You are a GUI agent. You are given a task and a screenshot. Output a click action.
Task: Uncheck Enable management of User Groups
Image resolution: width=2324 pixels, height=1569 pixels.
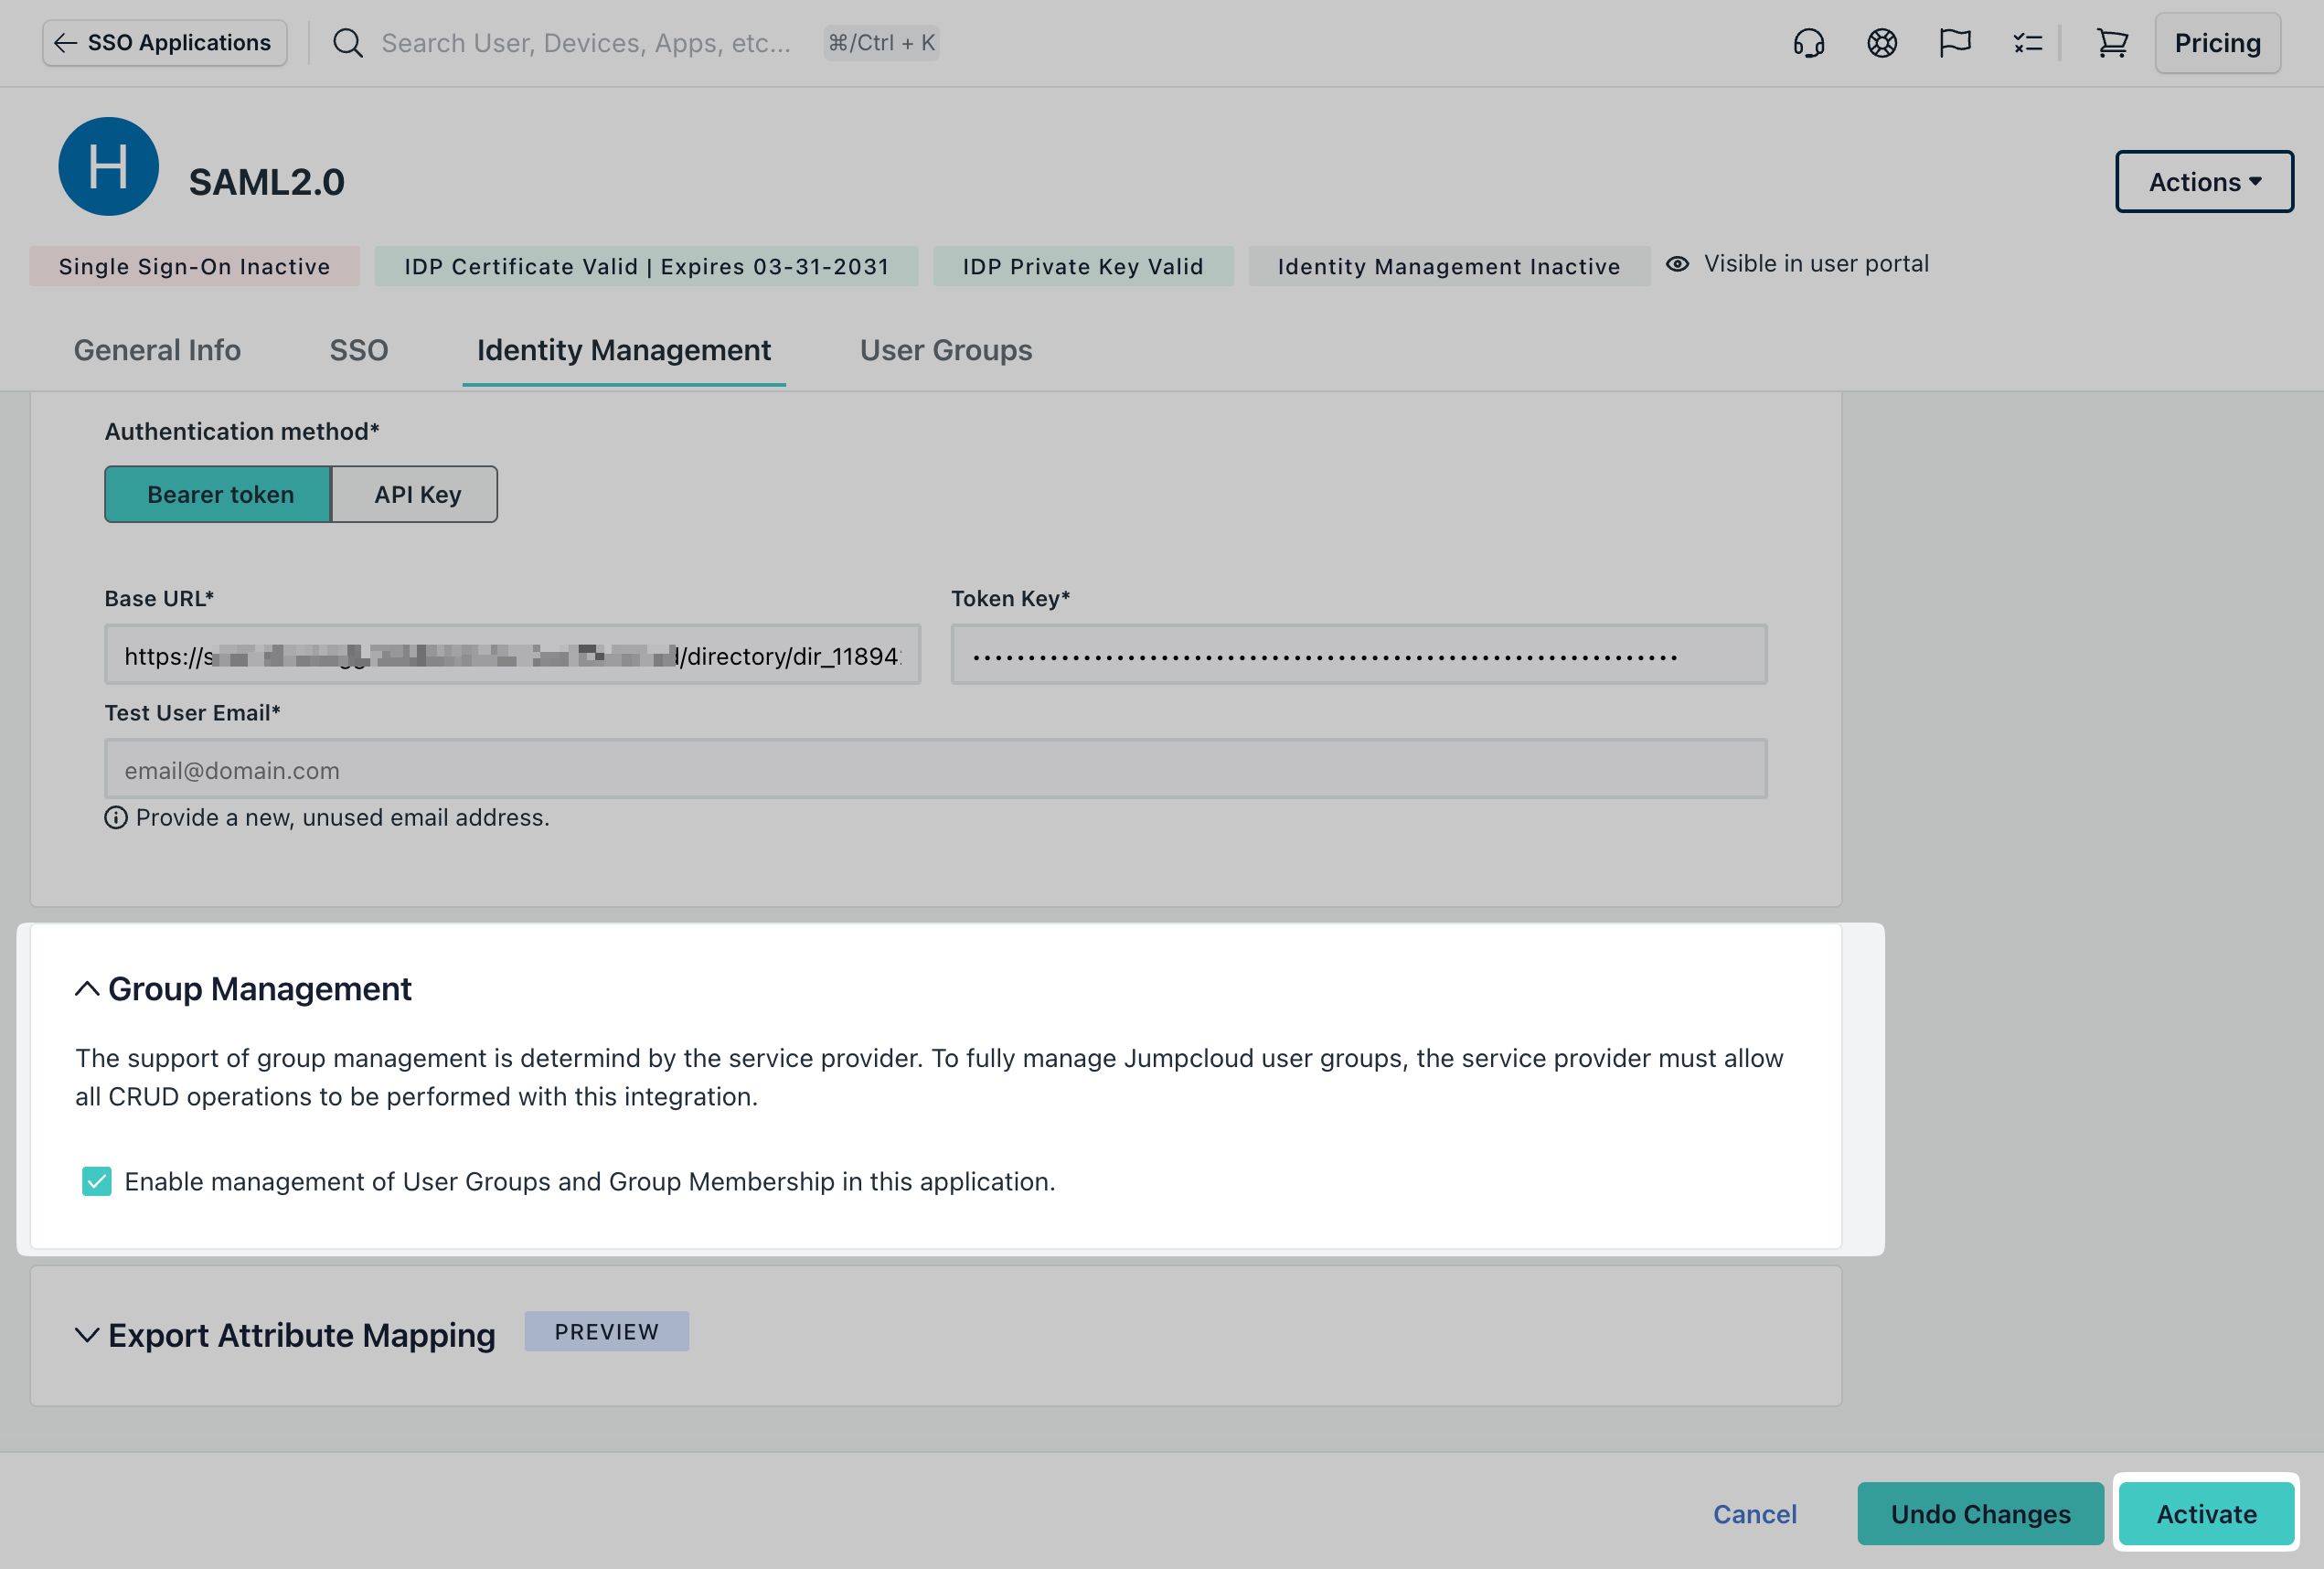click(96, 1182)
